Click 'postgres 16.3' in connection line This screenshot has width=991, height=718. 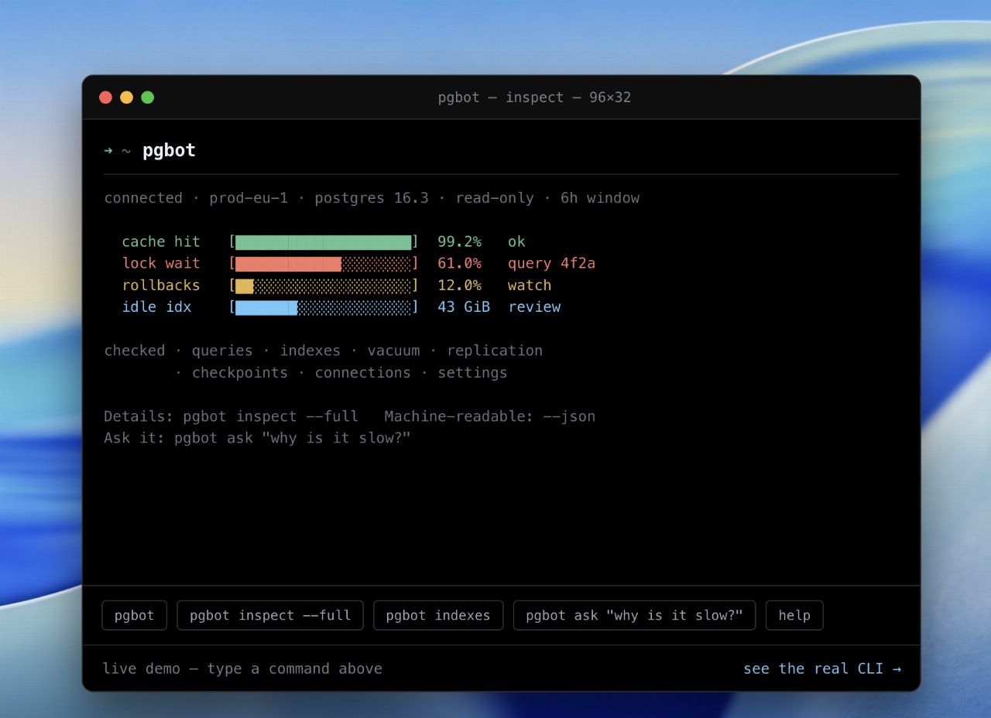[372, 197]
